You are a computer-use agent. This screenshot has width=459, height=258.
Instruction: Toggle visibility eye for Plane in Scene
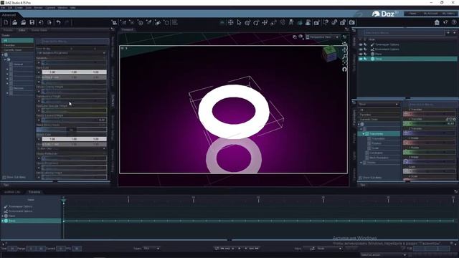click(x=361, y=54)
